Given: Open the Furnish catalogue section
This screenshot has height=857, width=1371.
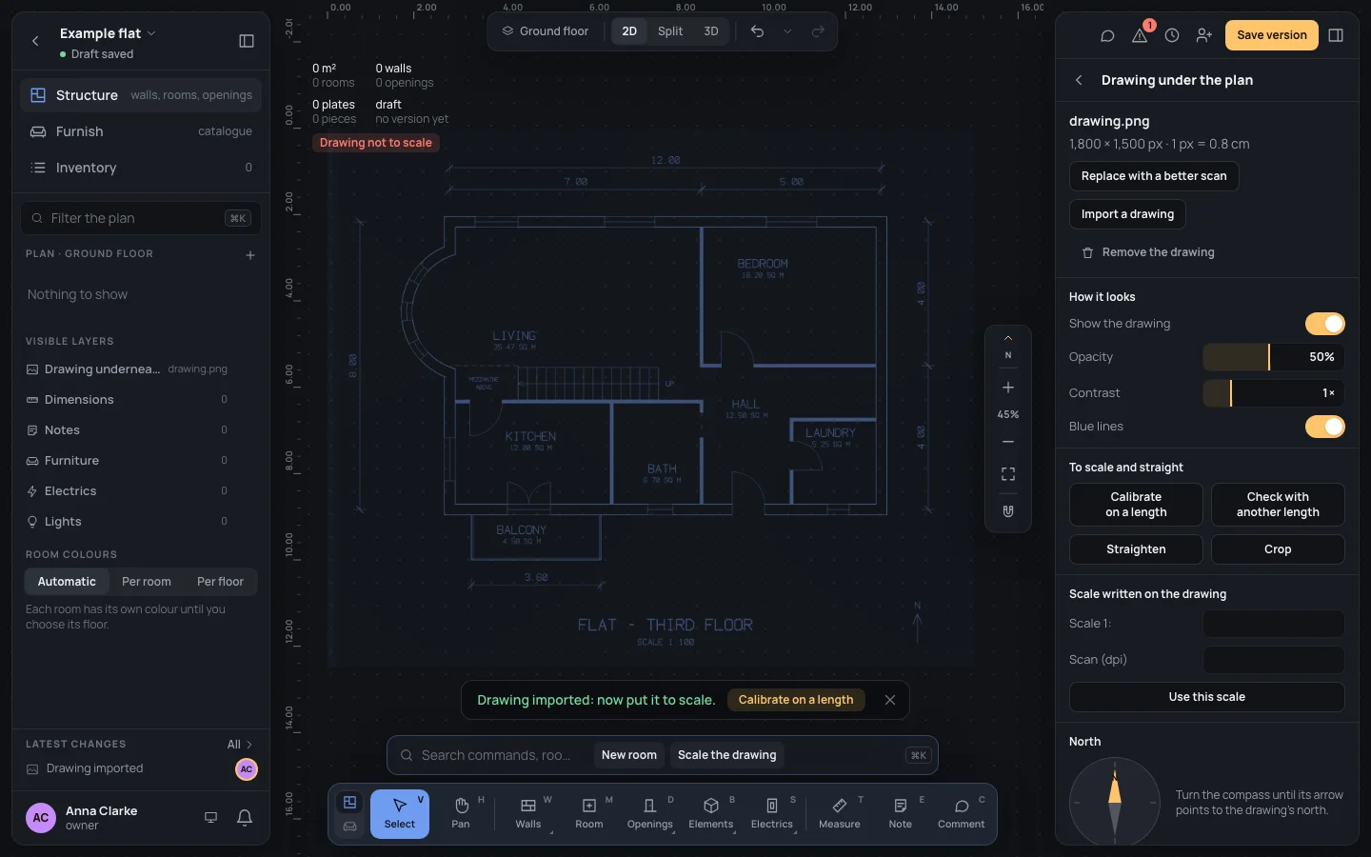Looking at the screenshot, I should point(141,131).
